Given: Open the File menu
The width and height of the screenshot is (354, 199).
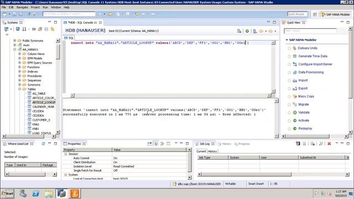Looking at the screenshot, I should point(4,7).
